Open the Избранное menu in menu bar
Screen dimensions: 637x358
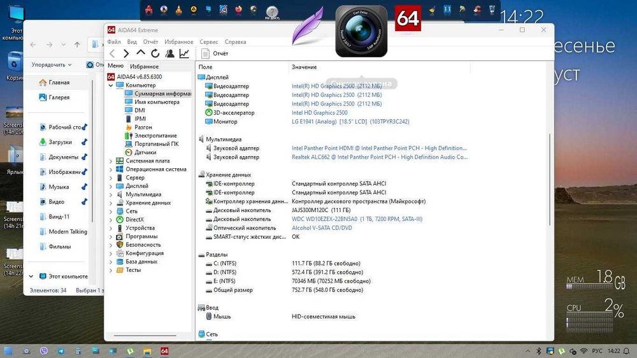click(x=179, y=42)
